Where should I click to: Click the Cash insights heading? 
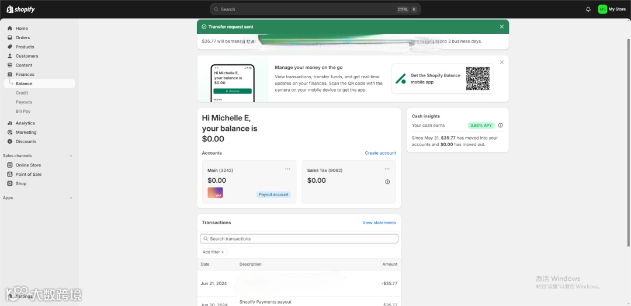tap(426, 116)
